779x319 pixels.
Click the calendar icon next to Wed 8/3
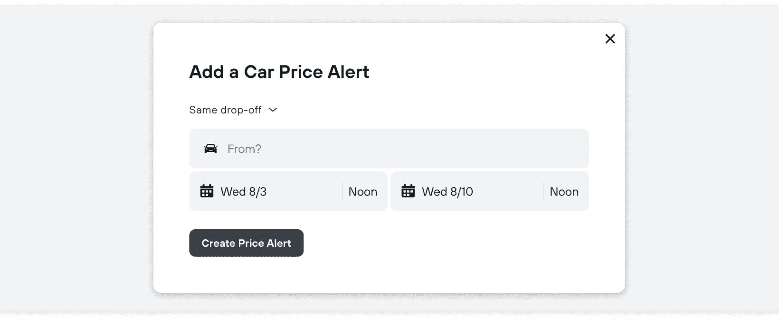207,191
